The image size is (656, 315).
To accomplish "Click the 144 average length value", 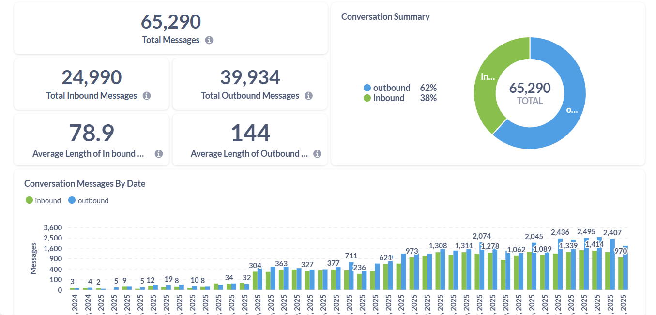I will pyautogui.click(x=250, y=133).
